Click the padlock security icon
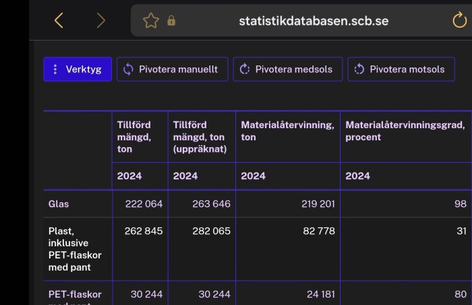 tap(171, 20)
